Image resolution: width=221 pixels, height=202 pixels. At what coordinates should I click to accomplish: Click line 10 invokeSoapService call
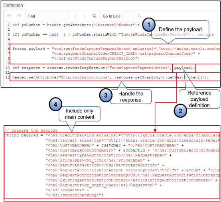pyautogui.click(x=104, y=68)
